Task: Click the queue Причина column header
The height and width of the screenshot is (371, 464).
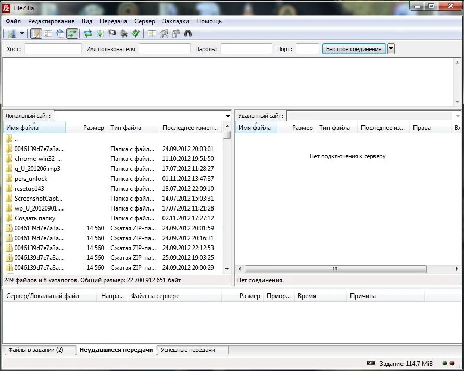Action: point(385,296)
